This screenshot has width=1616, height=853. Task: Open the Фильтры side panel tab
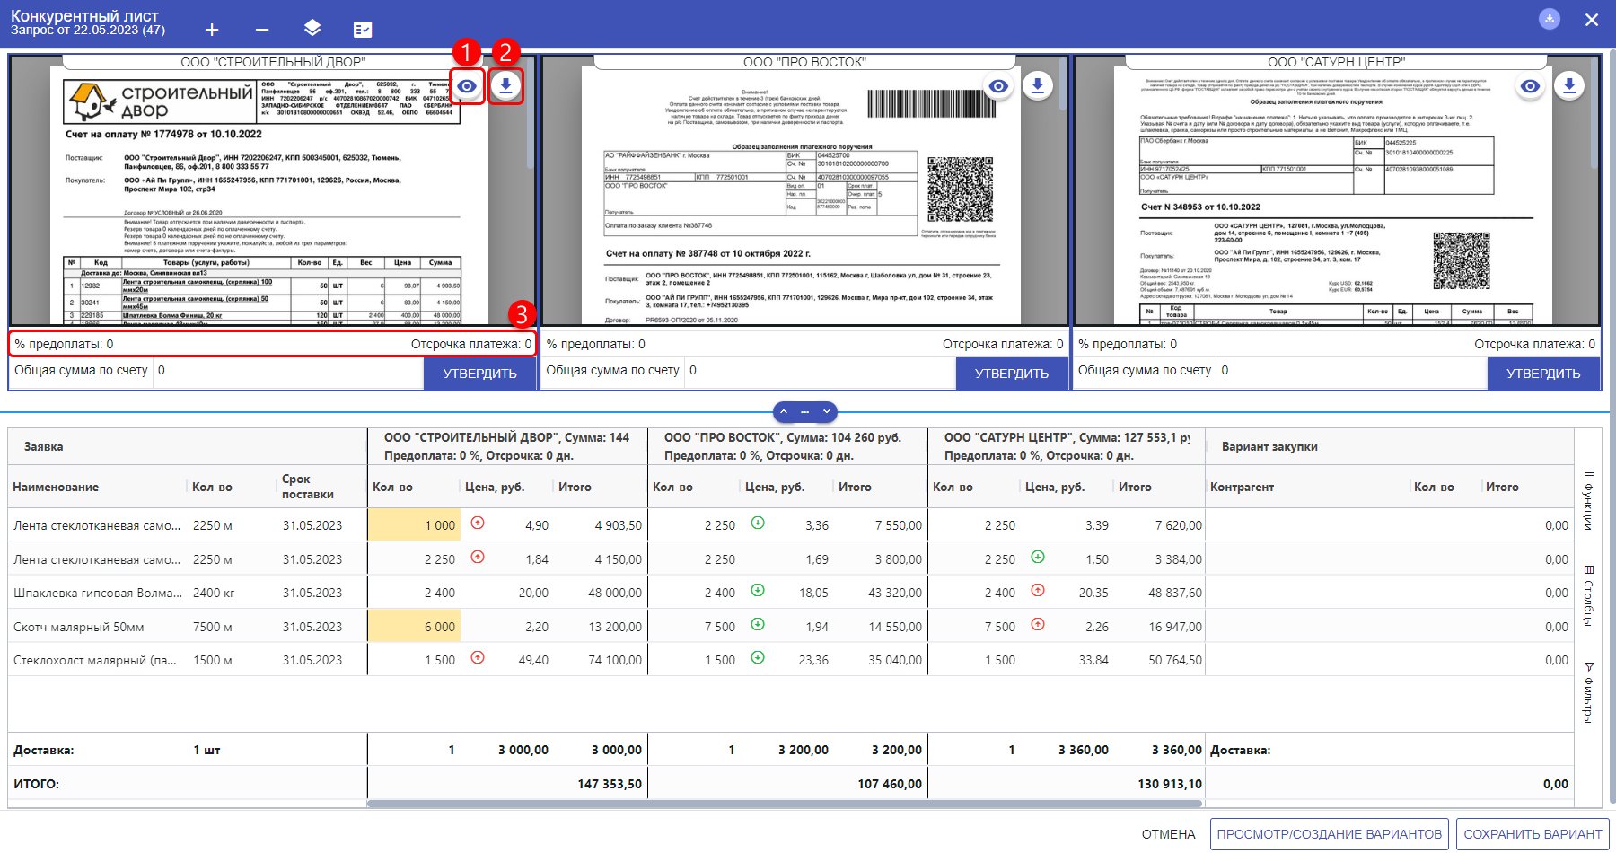click(x=1588, y=692)
